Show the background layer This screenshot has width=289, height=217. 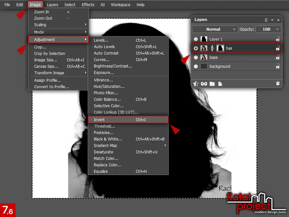click(196, 66)
